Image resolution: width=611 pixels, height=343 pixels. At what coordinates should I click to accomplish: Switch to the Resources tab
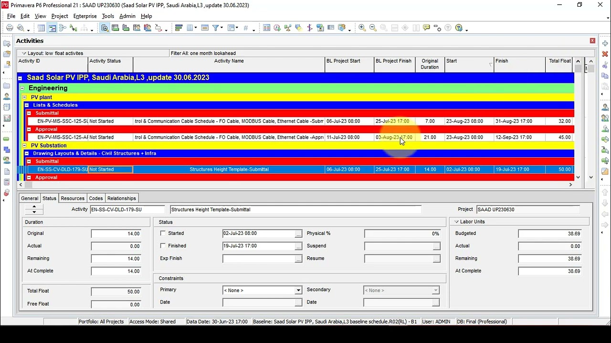[x=73, y=198]
